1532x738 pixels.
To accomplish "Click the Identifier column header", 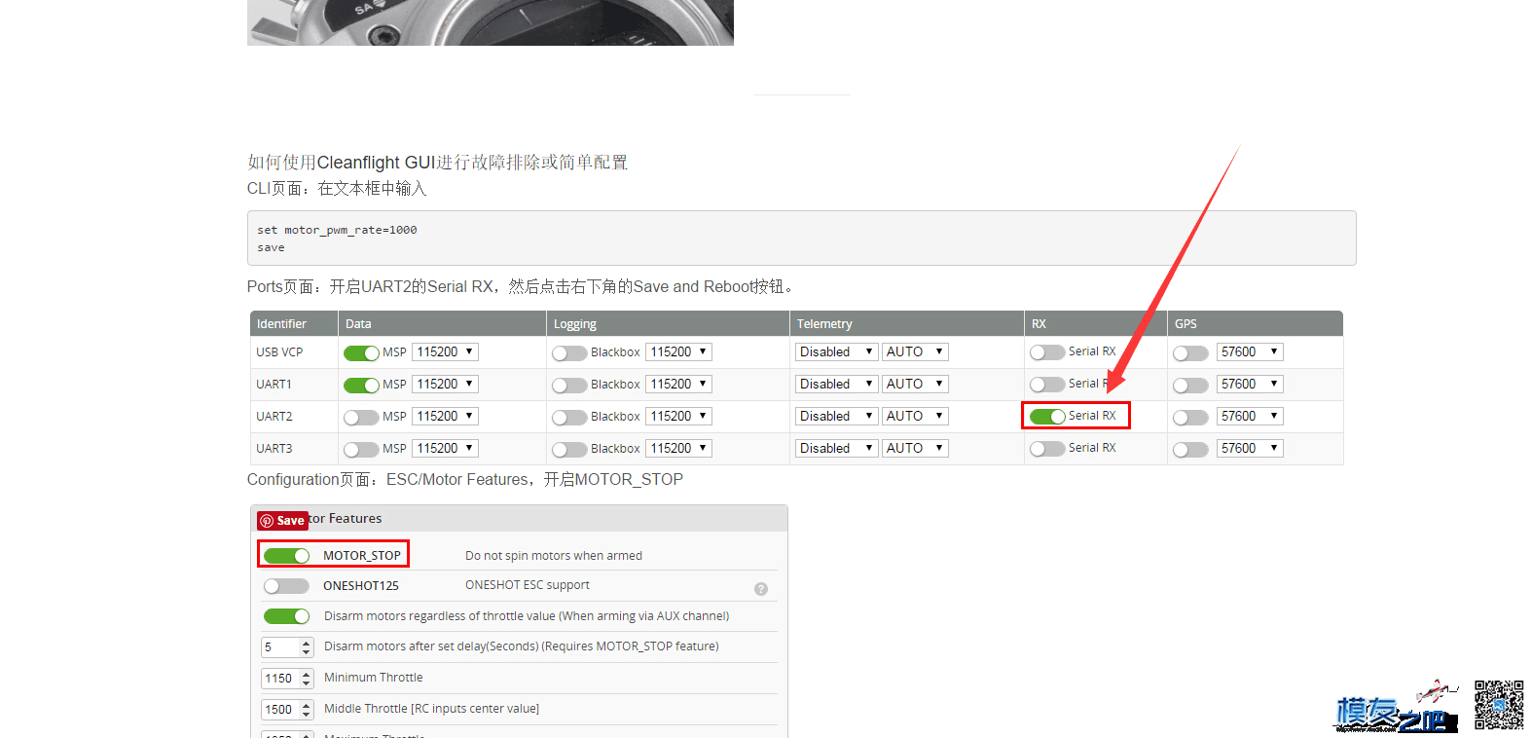I will point(294,323).
